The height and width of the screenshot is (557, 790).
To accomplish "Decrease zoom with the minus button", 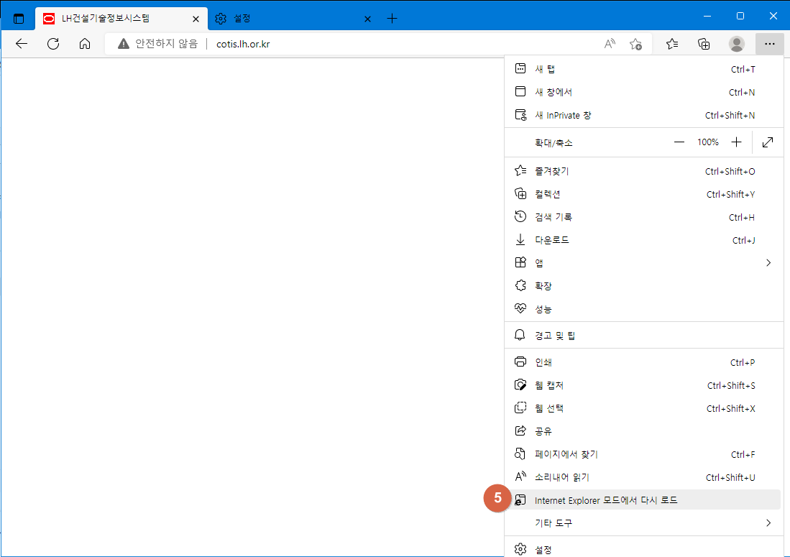I will (679, 142).
